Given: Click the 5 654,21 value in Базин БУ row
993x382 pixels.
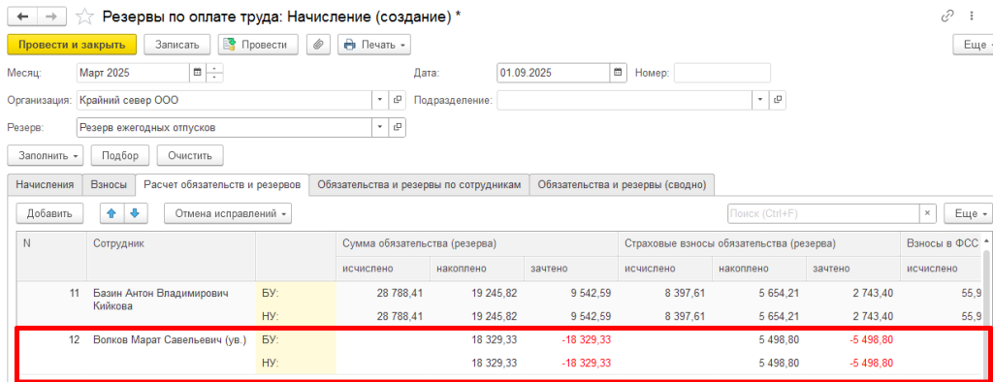Looking at the screenshot, I should pyautogui.click(x=779, y=293).
